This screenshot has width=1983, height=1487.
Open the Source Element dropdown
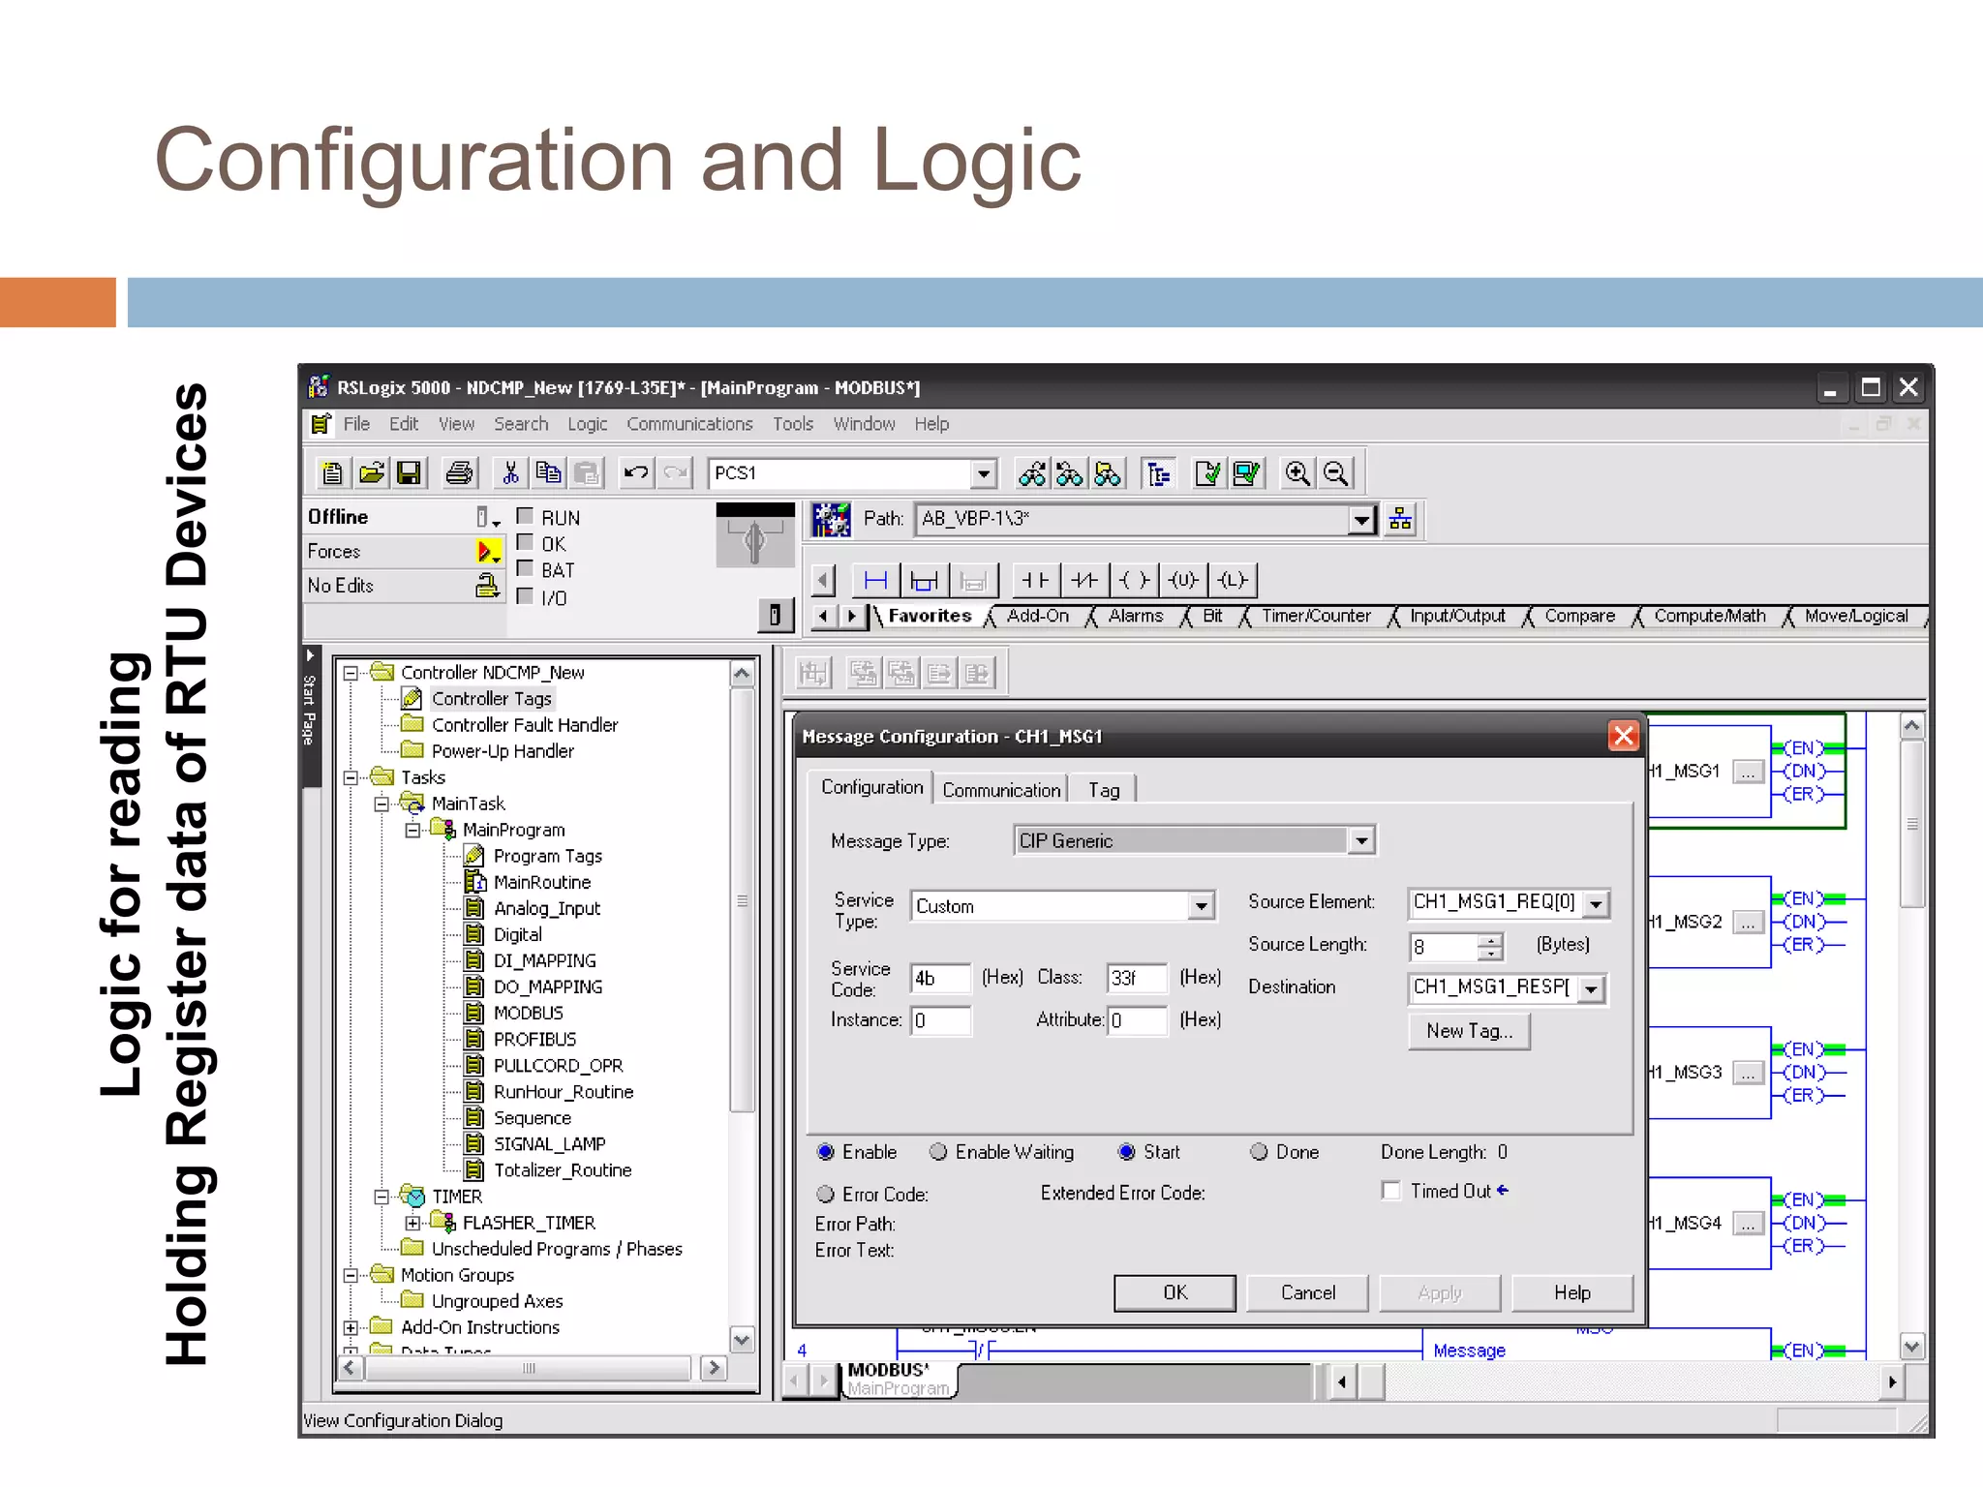[1597, 903]
